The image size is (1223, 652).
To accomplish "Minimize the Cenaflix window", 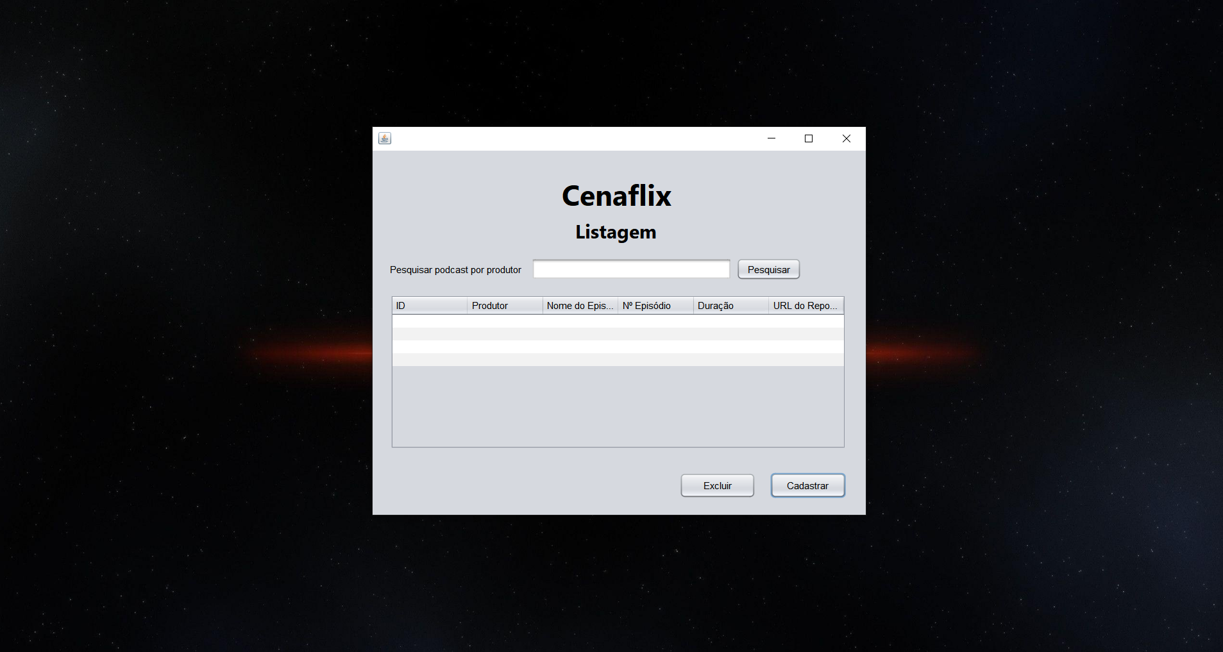I will (x=772, y=138).
